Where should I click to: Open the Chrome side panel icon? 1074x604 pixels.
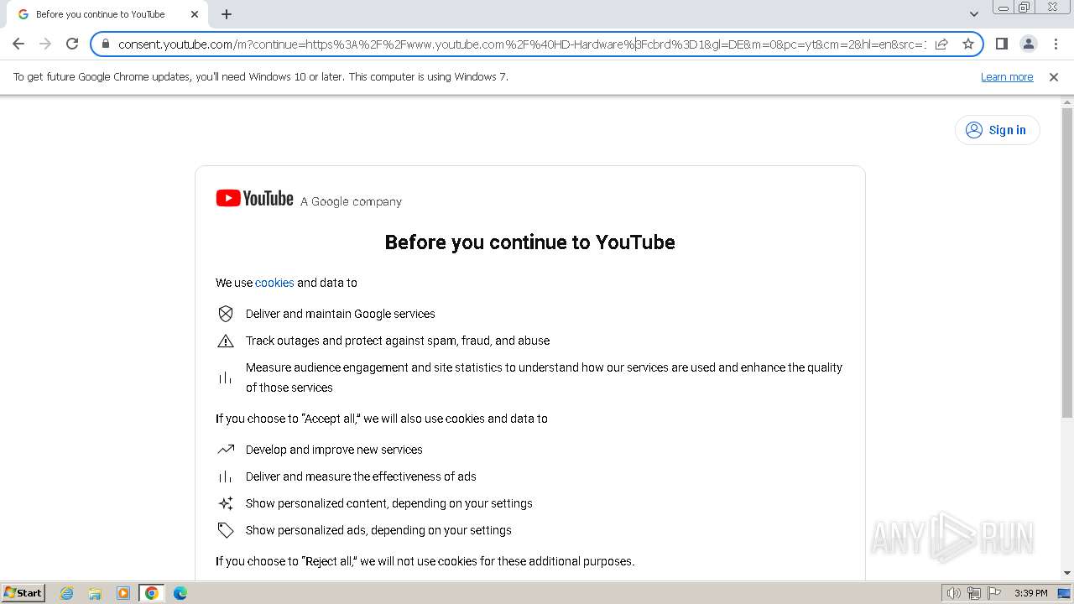point(1001,44)
